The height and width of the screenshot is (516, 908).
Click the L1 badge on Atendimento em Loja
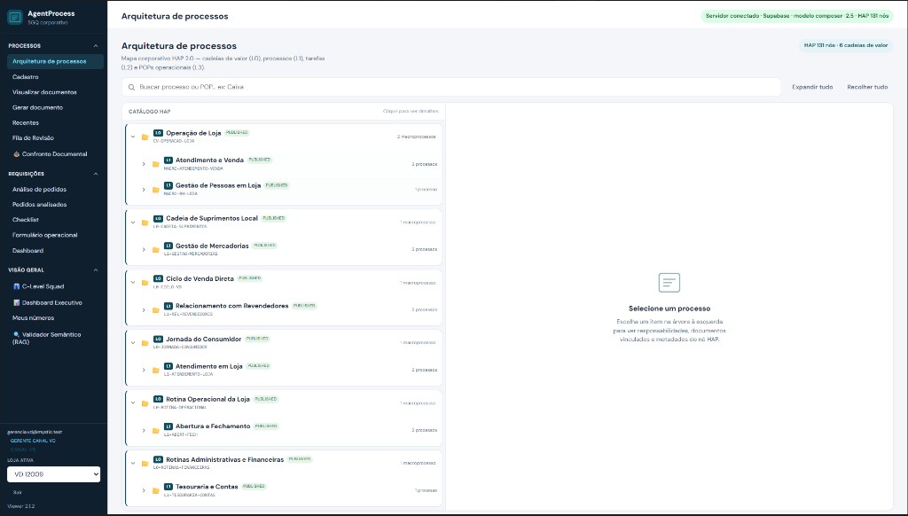[x=168, y=366]
